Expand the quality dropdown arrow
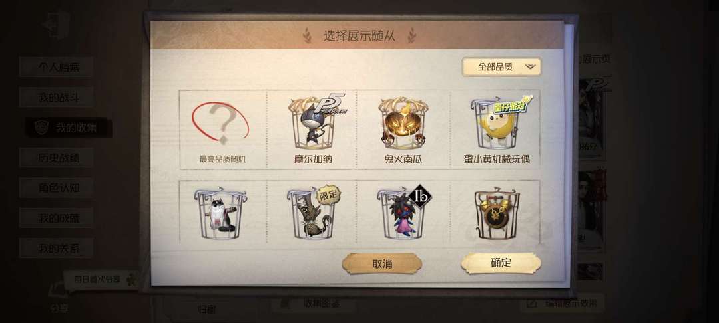Screen dimensions: 719x323 [530, 67]
